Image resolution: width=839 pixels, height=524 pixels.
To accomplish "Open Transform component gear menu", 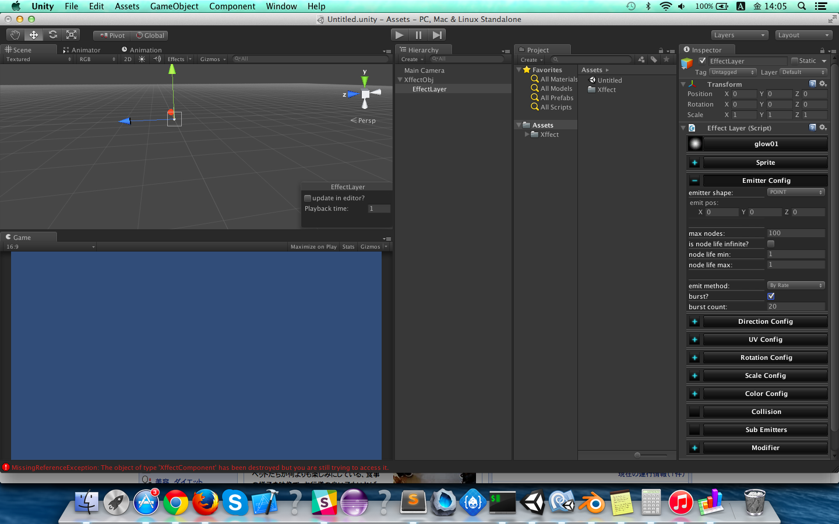I will (823, 84).
